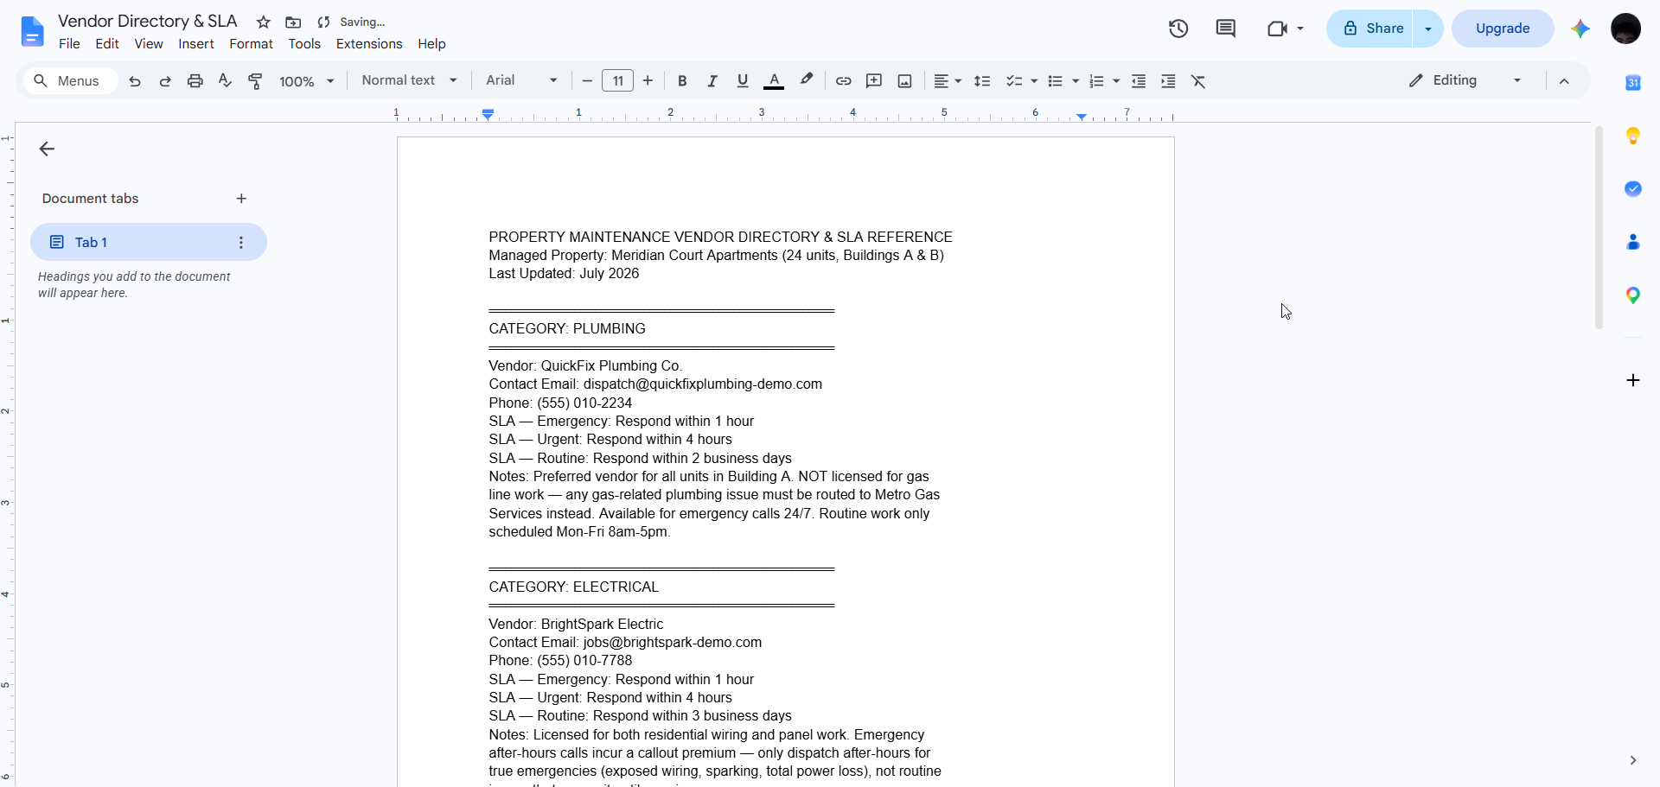This screenshot has width=1660, height=787.
Task: Insert an image
Action: pos(904,81)
